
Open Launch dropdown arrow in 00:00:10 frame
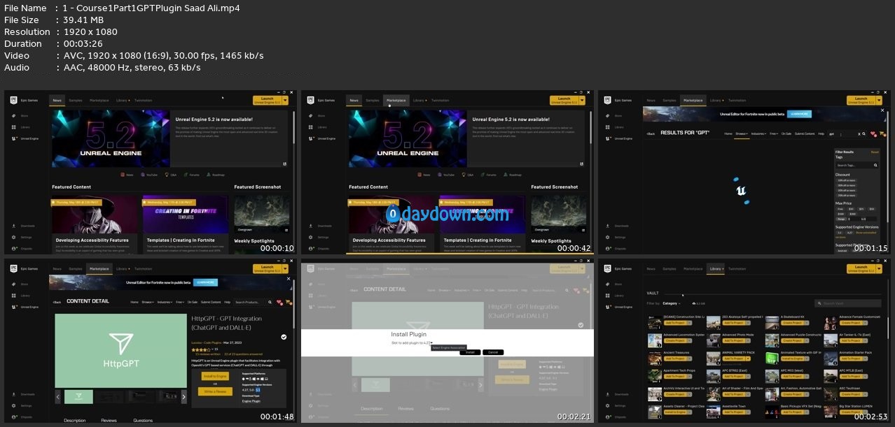click(x=286, y=100)
